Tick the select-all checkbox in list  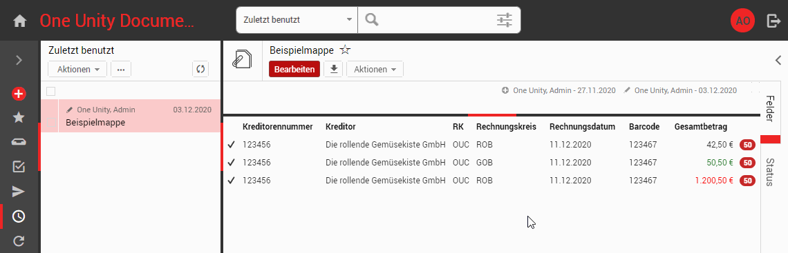pyautogui.click(x=50, y=91)
